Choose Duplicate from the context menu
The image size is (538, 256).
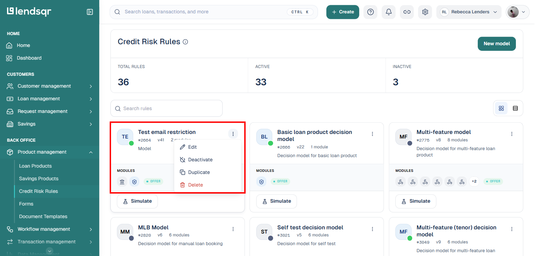pyautogui.click(x=207, y=173)
